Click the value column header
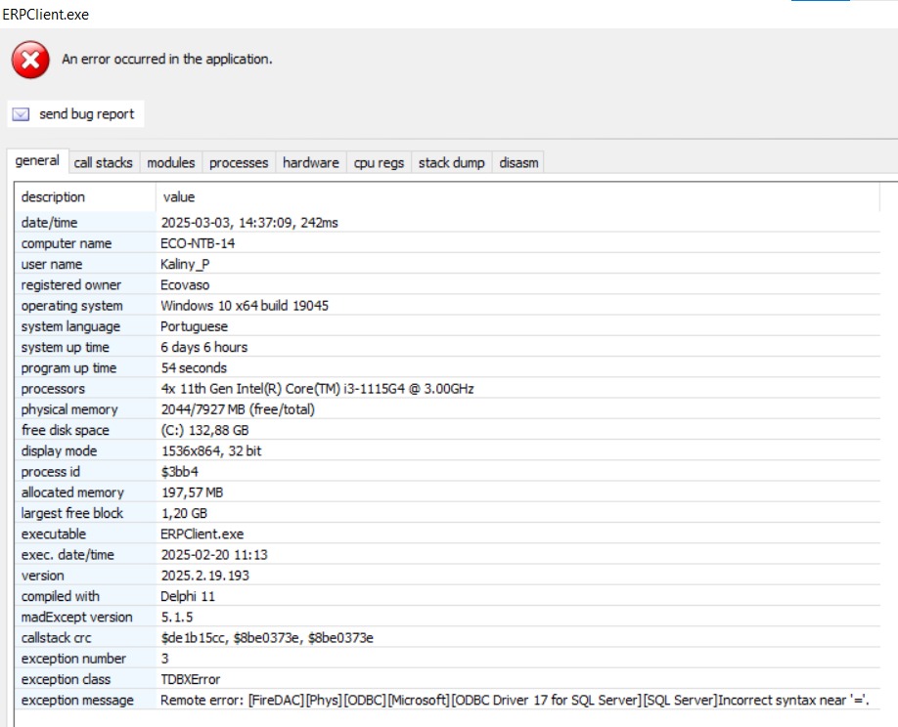This screenshot has height=727, width=898. coord(179,196)
